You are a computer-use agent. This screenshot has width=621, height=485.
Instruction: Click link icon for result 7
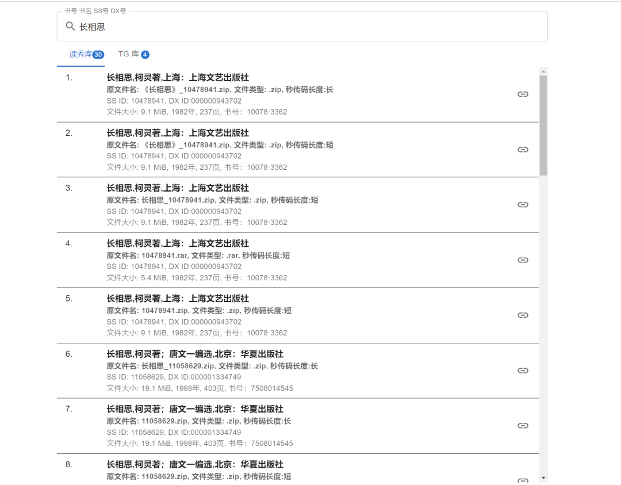click(523, 426)
